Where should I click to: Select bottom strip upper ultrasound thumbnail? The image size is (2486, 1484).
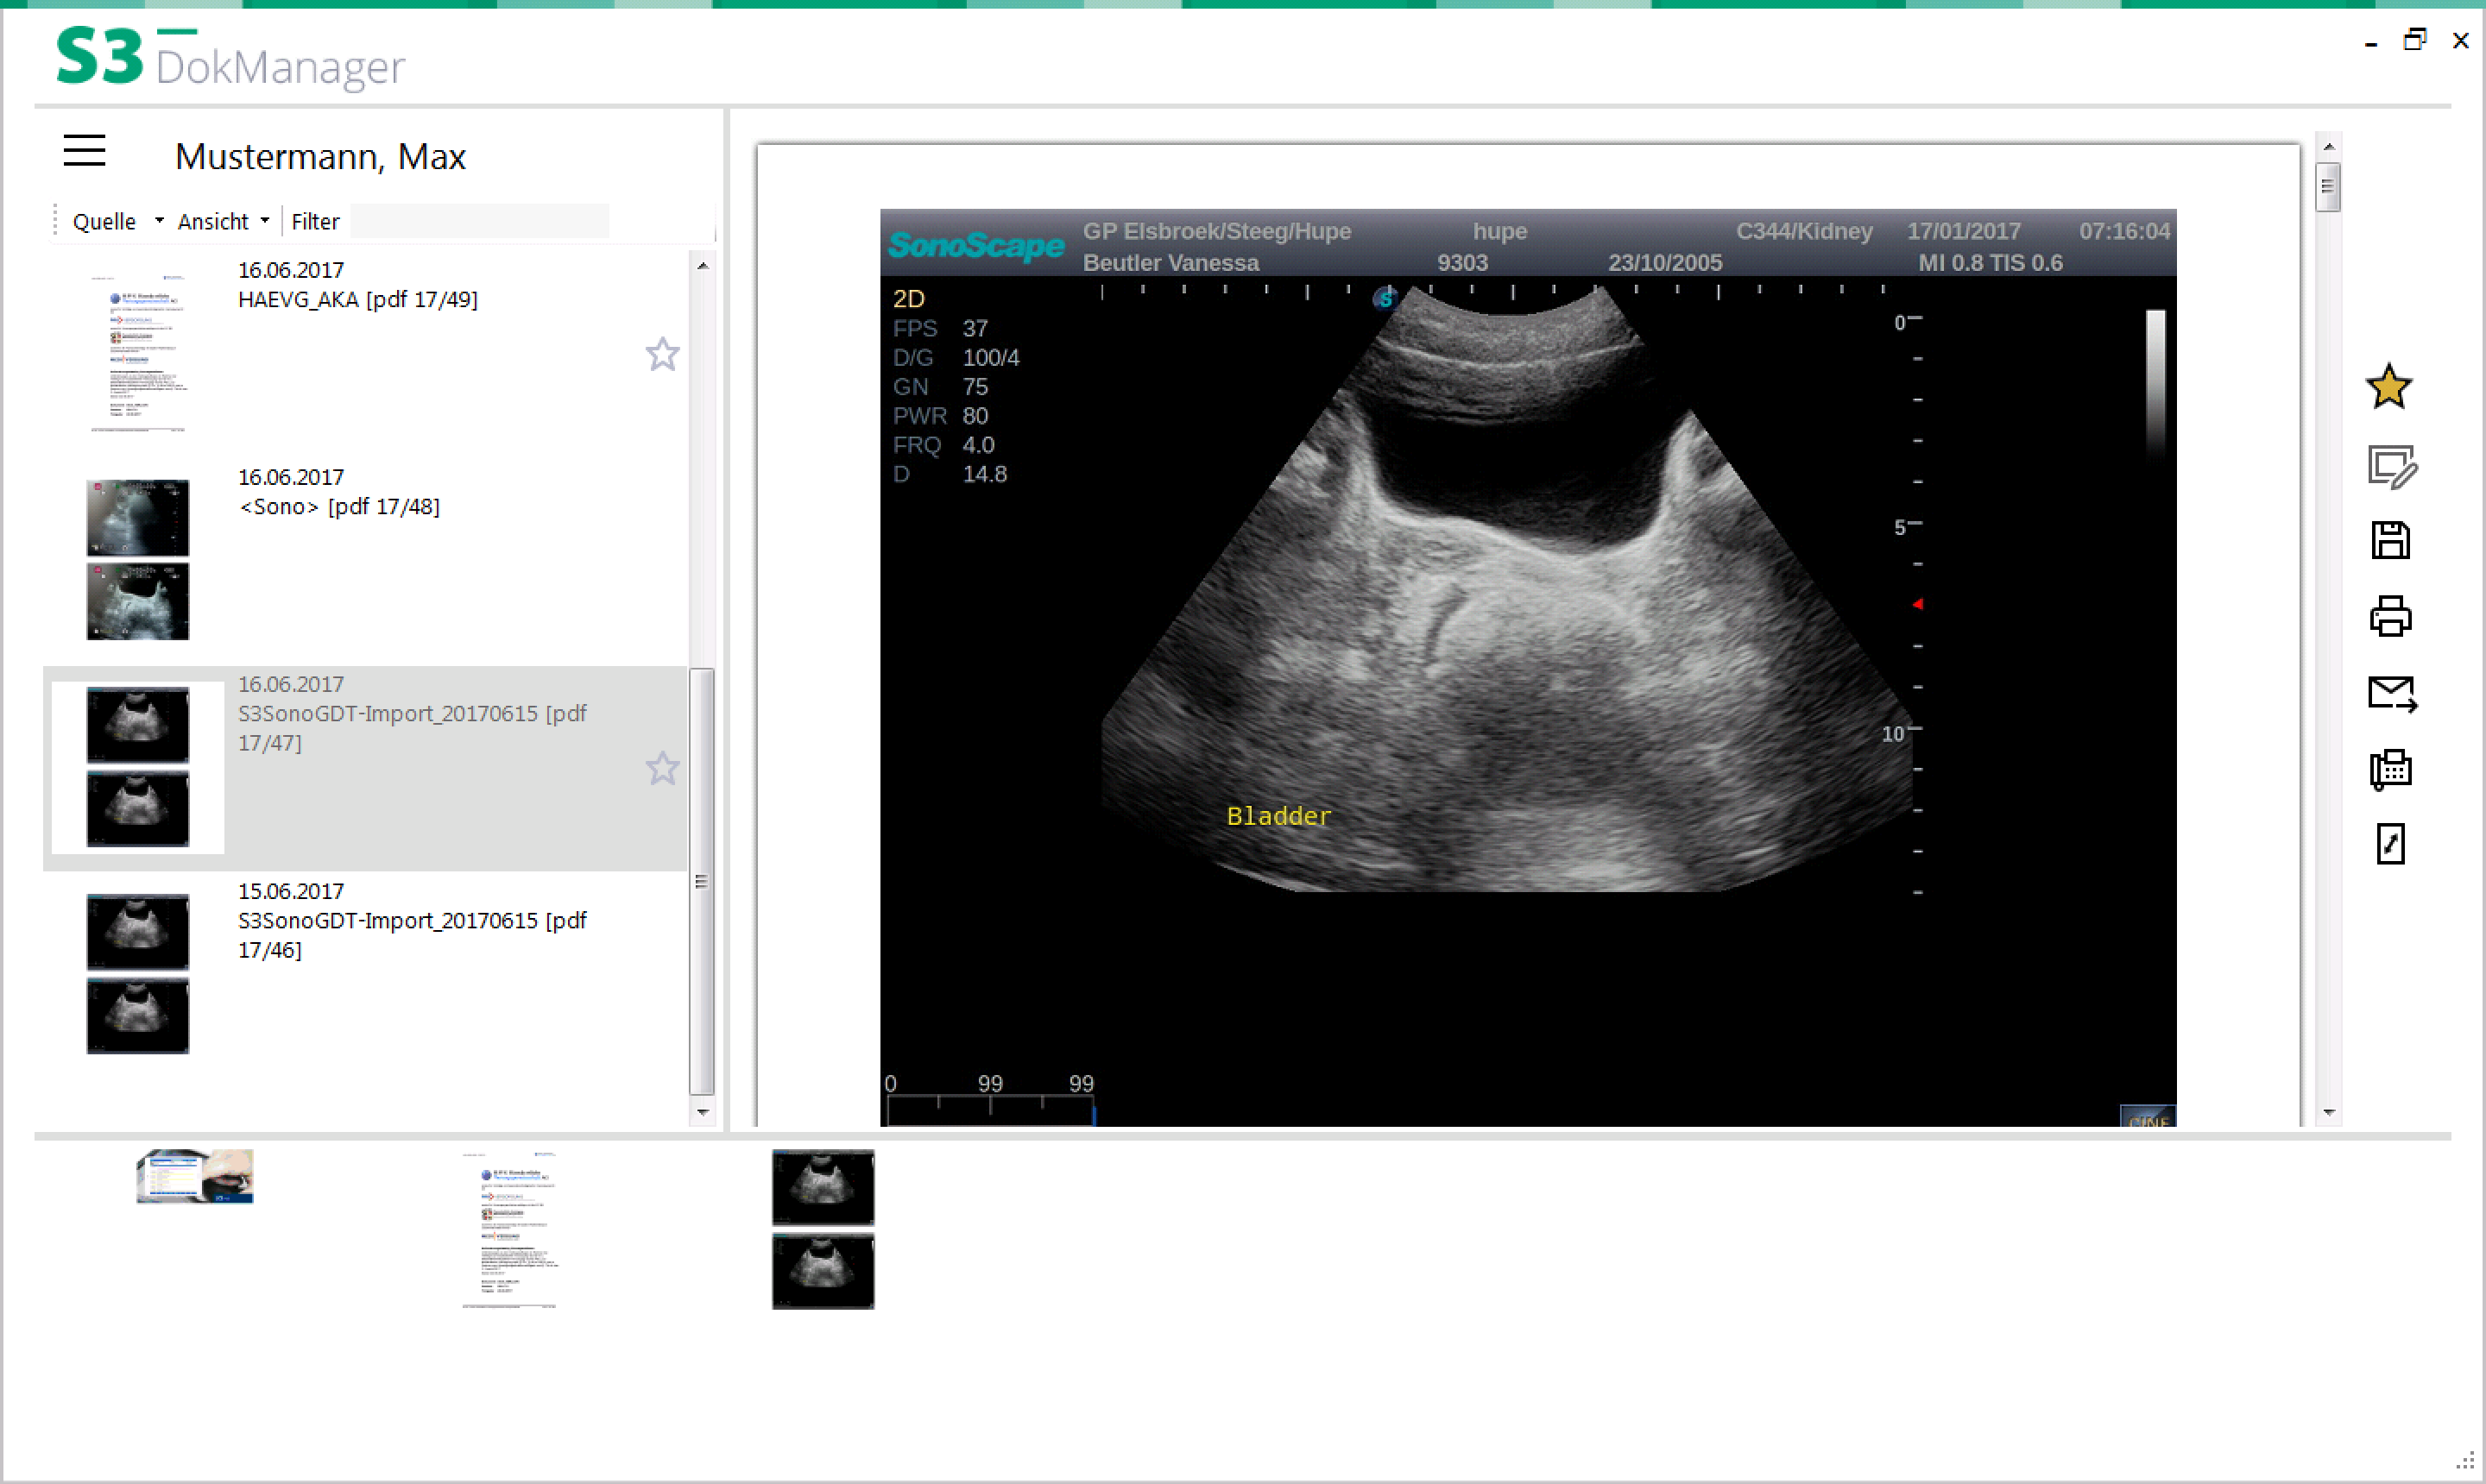coord(823,1187)
